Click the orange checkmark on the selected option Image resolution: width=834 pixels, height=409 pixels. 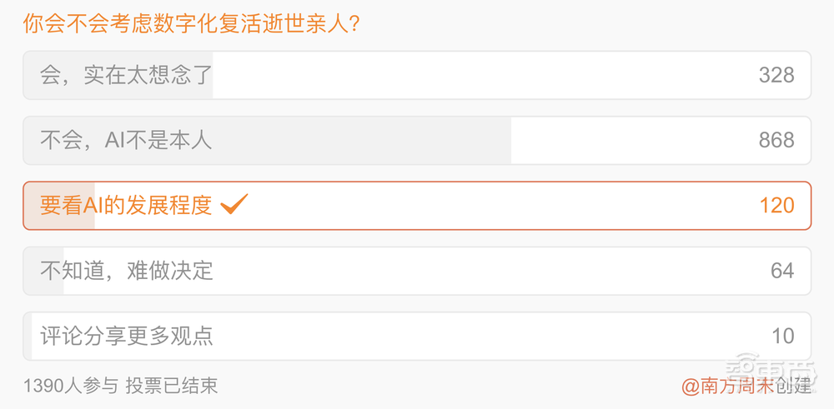[x=234, y=204]
